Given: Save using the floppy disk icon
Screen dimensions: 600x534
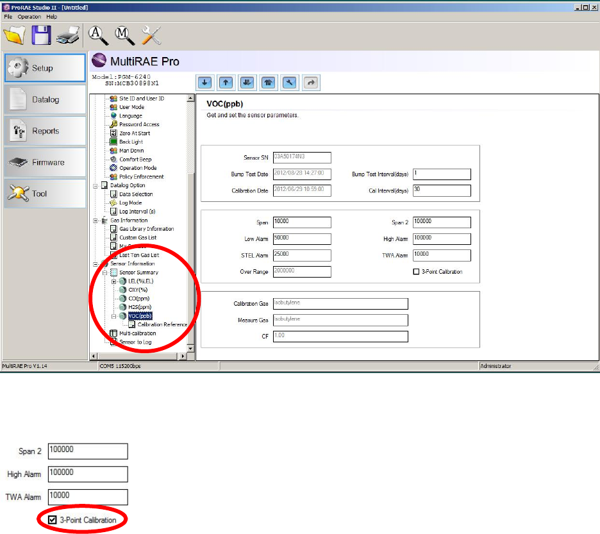Looking at the screenshot, I should click(x=41, y=35).
